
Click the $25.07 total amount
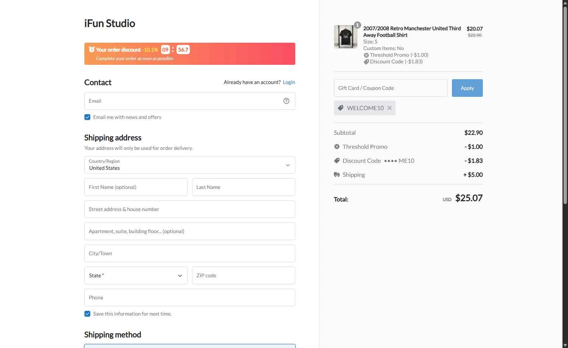coord(468,198)
